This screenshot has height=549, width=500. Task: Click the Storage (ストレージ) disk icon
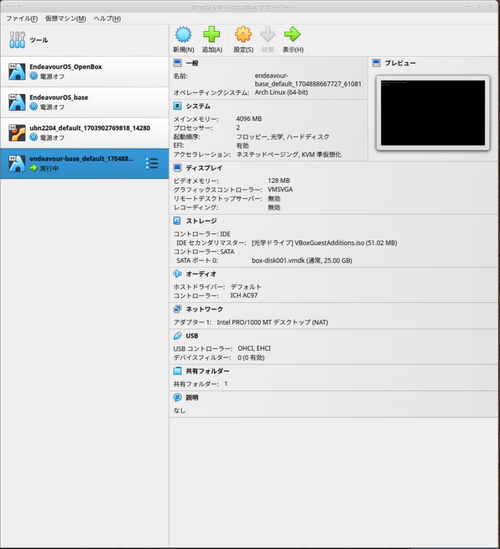[177, 220]
